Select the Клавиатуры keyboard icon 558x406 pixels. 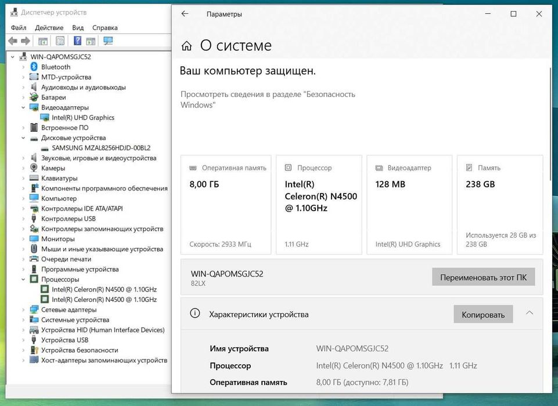pyautogui.click(x=34, y=178)
